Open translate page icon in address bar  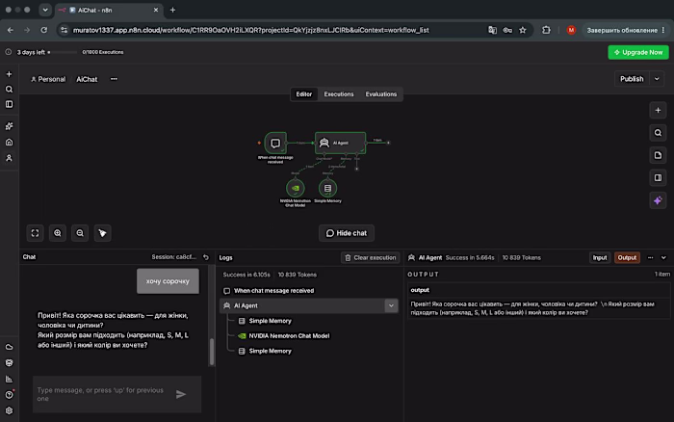(x=492, y=30)
